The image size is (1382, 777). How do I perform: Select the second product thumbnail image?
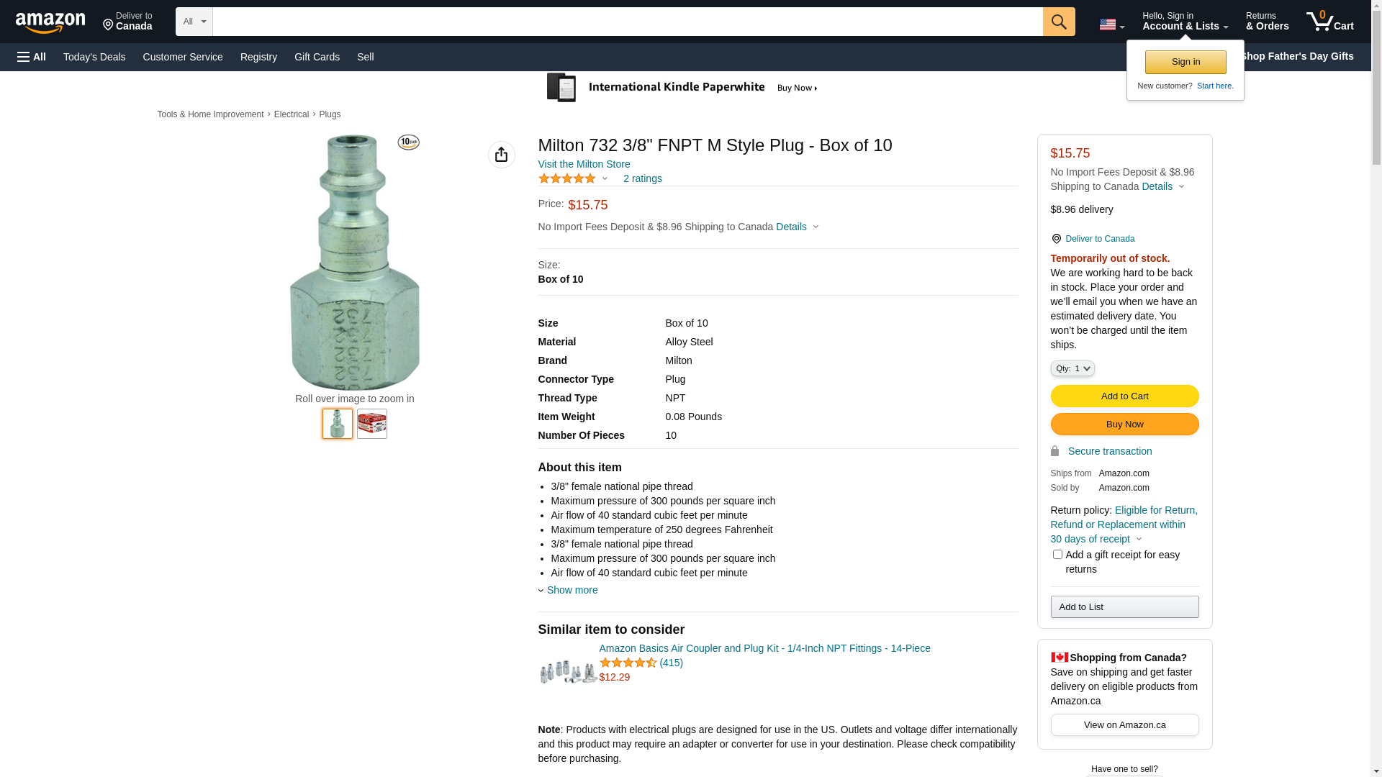pyautogui.click(x=372, y=424)
